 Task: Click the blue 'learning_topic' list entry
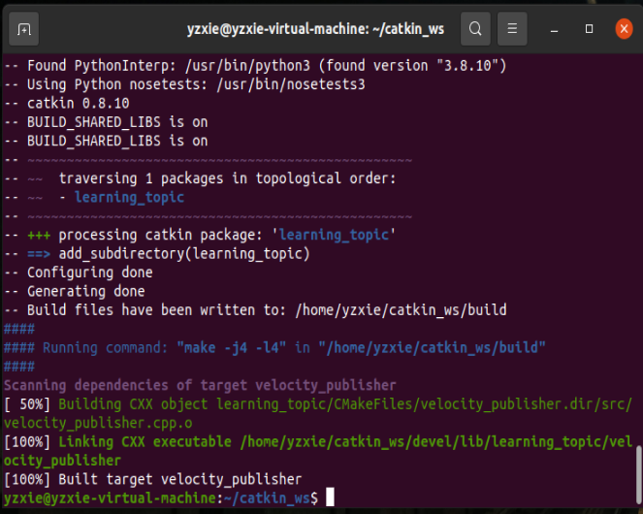(x=129, y=197)
